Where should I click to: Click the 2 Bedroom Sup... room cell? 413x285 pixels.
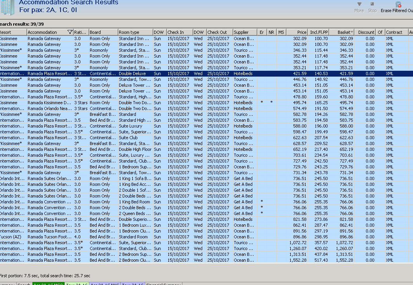coord(135,254)
